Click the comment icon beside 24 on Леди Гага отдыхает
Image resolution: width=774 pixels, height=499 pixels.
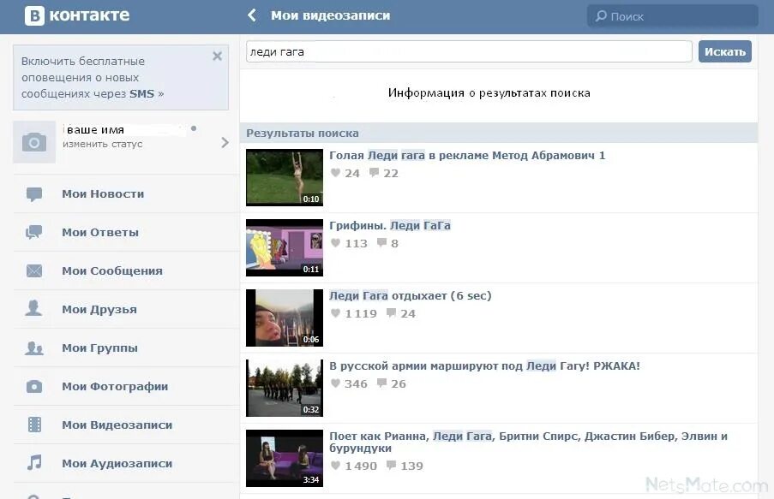(x=391, y=312)
